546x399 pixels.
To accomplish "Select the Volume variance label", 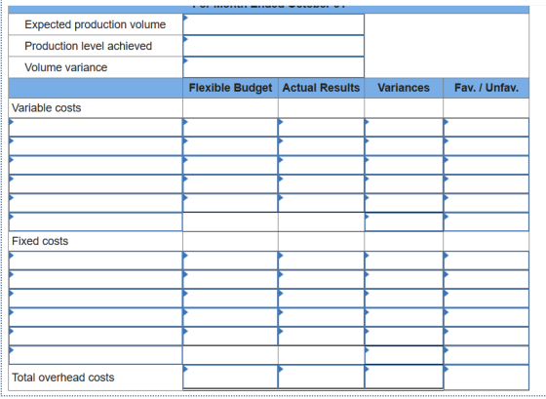I will point(66,67).
